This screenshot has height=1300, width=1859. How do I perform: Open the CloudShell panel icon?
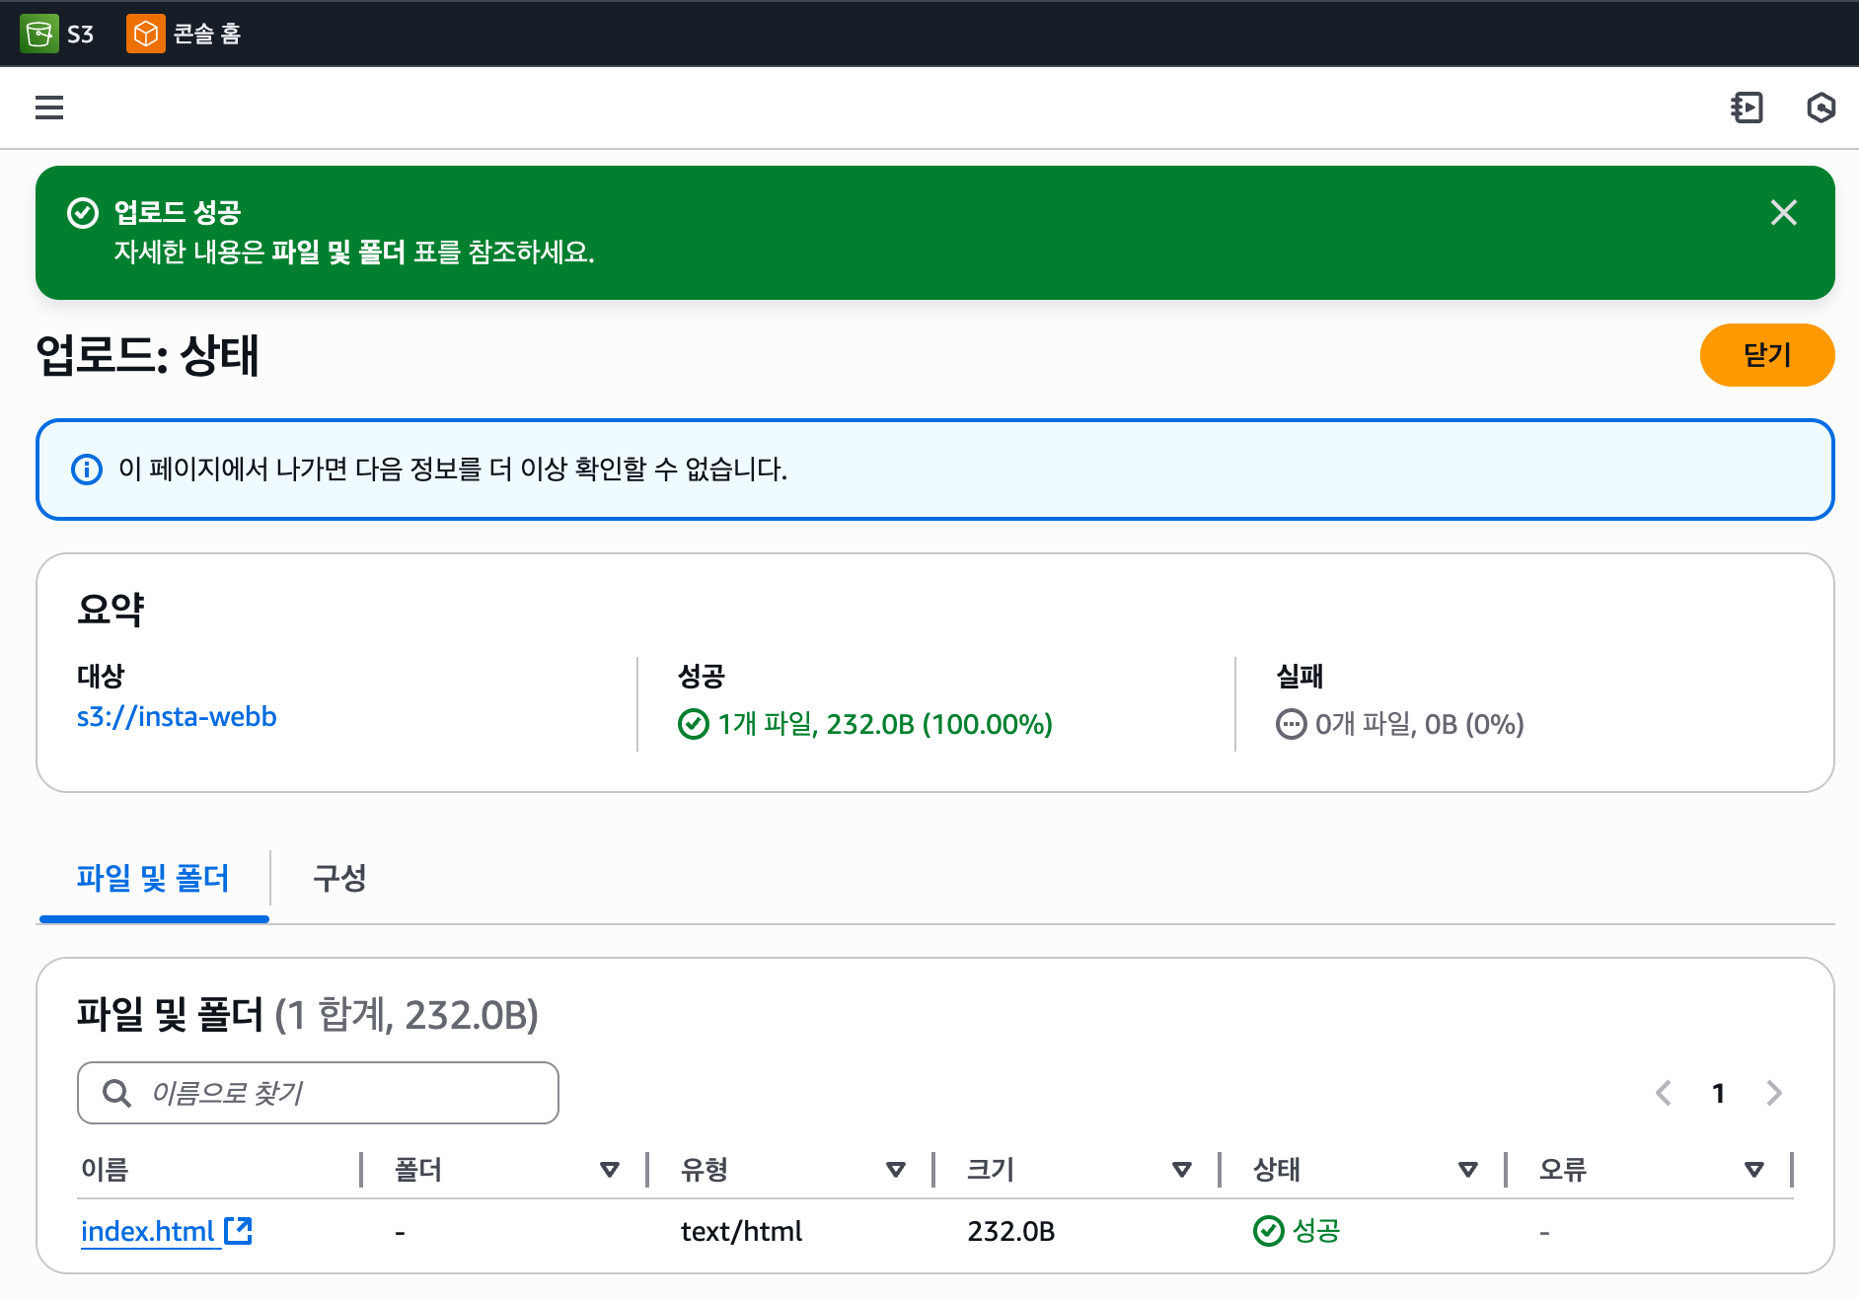1747,108
